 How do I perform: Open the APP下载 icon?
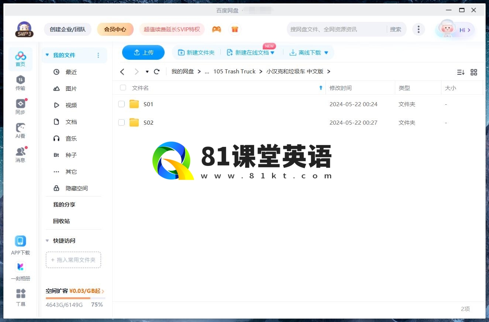click(x=20, y=246)
